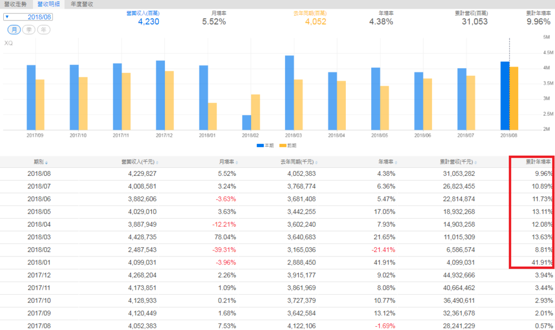
Task: Click the -3.63% monthly growth cell
Action: pyautogui.click(x=226, y=199)
